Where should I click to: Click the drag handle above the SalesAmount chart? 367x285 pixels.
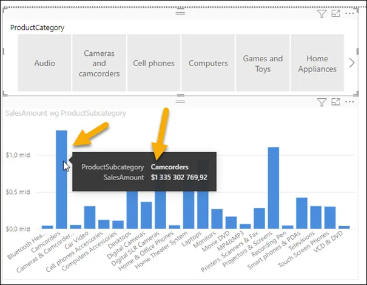click(x=180, y=101)
